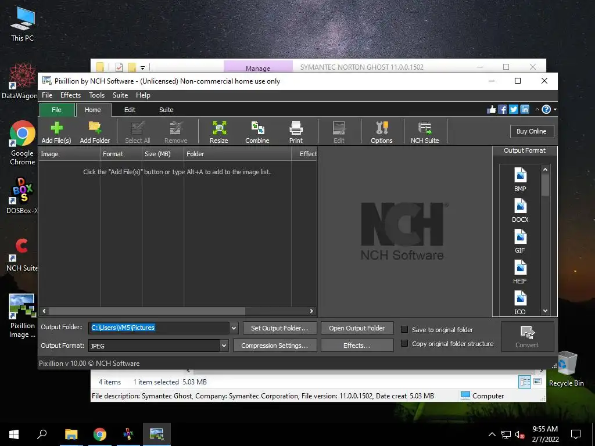Click the Output Format scroll down arrow
Viewport: 595px width, 446px height.
coord(545,311)
